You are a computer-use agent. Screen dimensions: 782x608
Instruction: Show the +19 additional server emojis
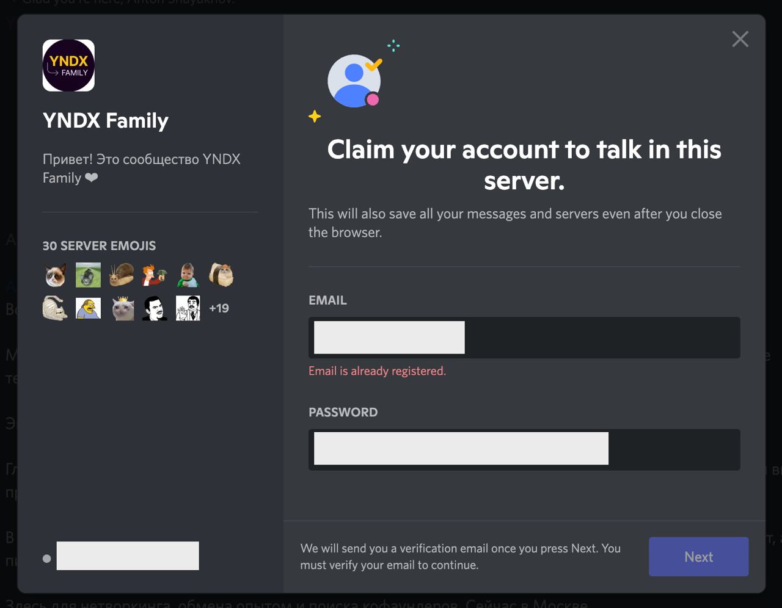219,308
